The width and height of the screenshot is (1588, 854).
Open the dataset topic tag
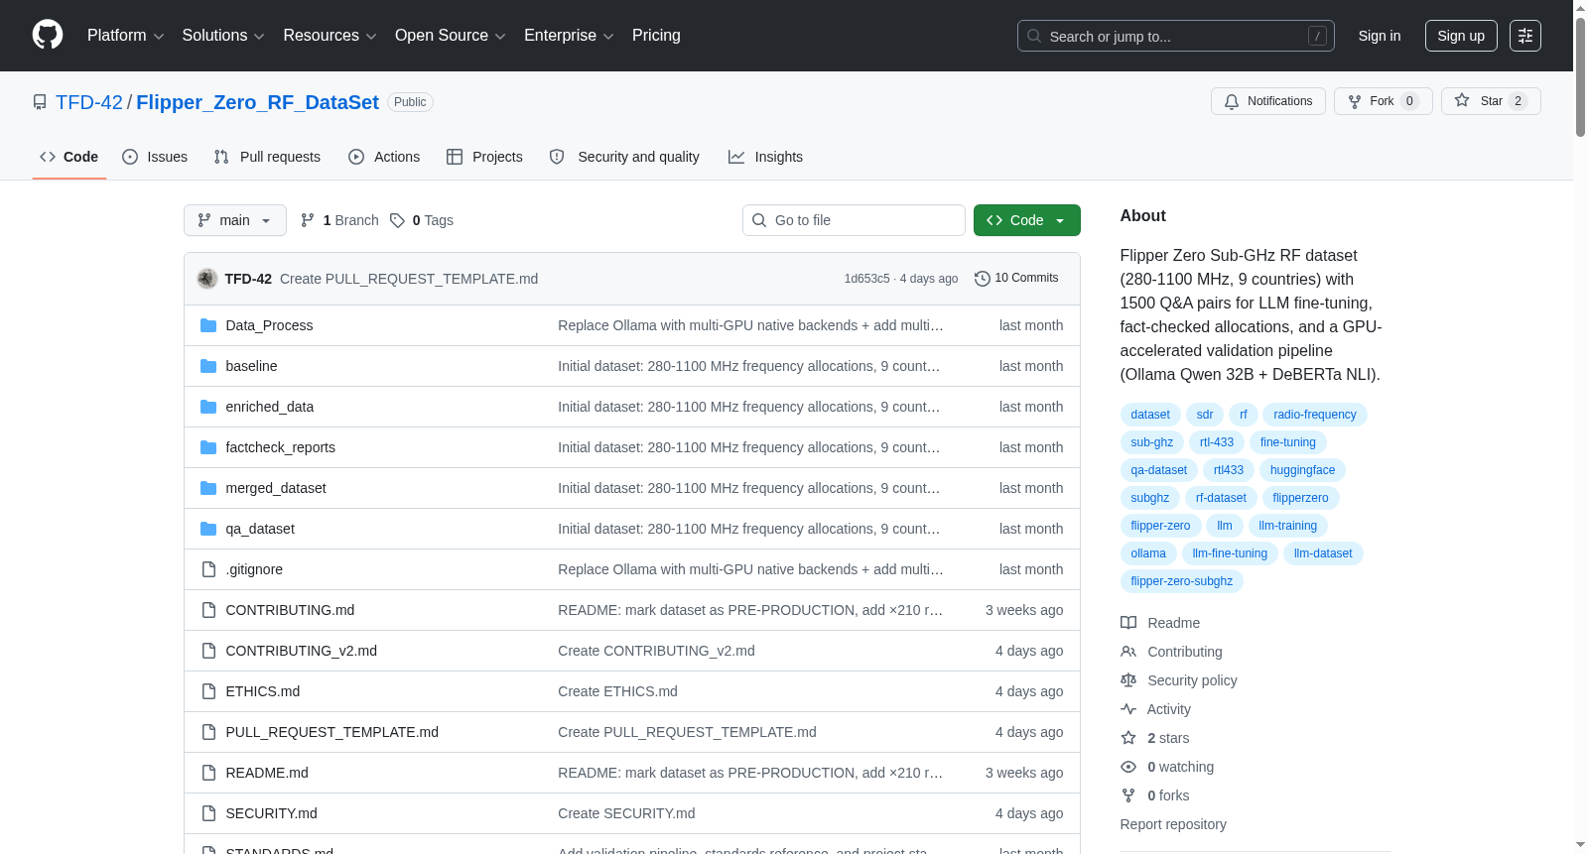point(1150,415)
